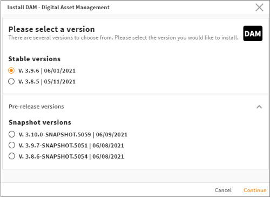Click the label text 'V. 3.9.6 | 06/01/2021'
The height and width of the screenshot is (197, 270).
(x=47, y=71)
